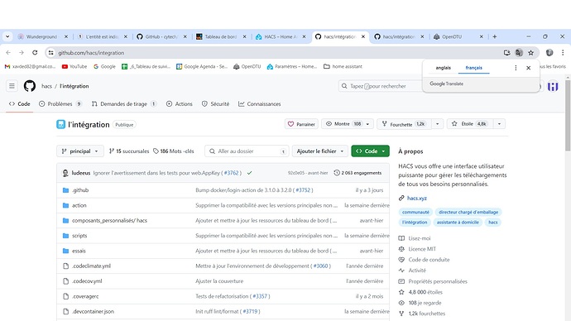
Task: Bookmark this page with the star icon
Action: pyautogui.click(x=531, y=53)
